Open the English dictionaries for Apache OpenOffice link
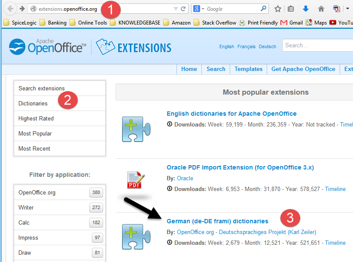This screenshot has height=262, width=353. 231,113
